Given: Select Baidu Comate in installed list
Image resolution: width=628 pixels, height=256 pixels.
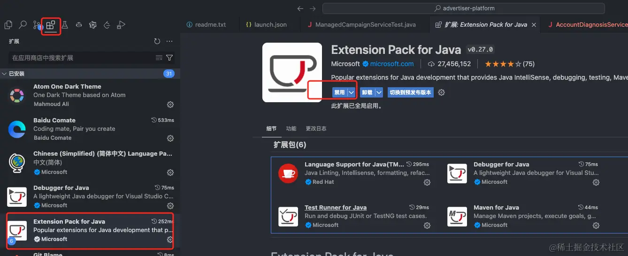Looking at the screenshot, I should point(90,129).
